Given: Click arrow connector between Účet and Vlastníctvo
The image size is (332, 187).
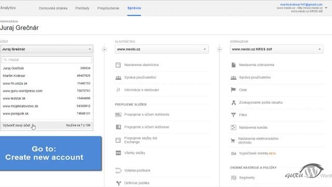Looking at the screenshot, I should pos(104,49).
